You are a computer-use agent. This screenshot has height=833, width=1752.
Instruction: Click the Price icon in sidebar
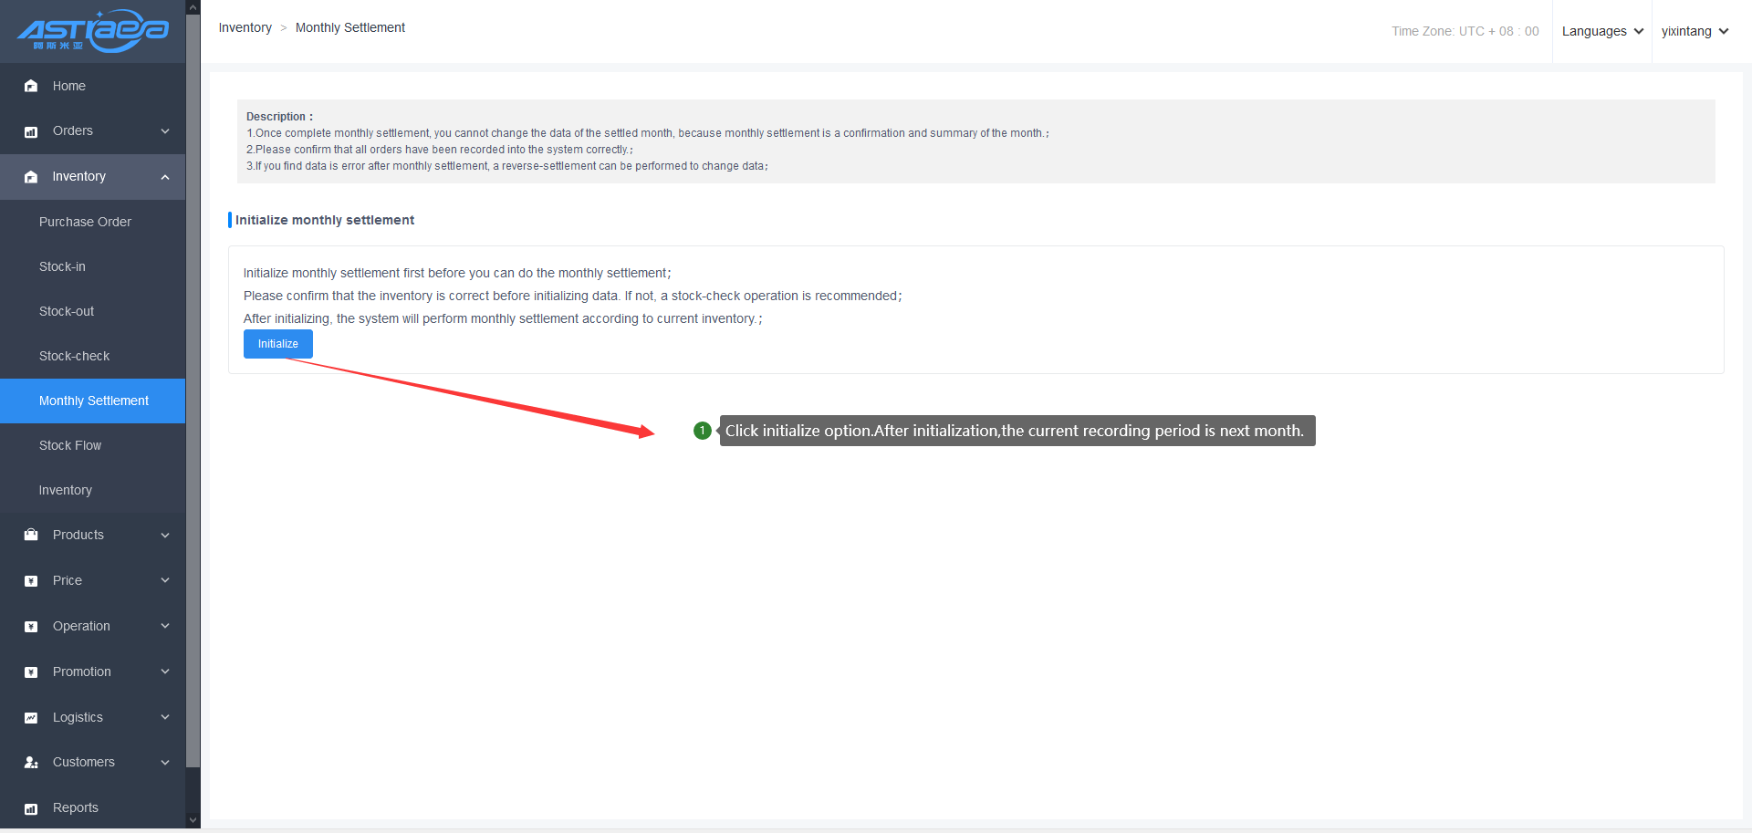31,581
